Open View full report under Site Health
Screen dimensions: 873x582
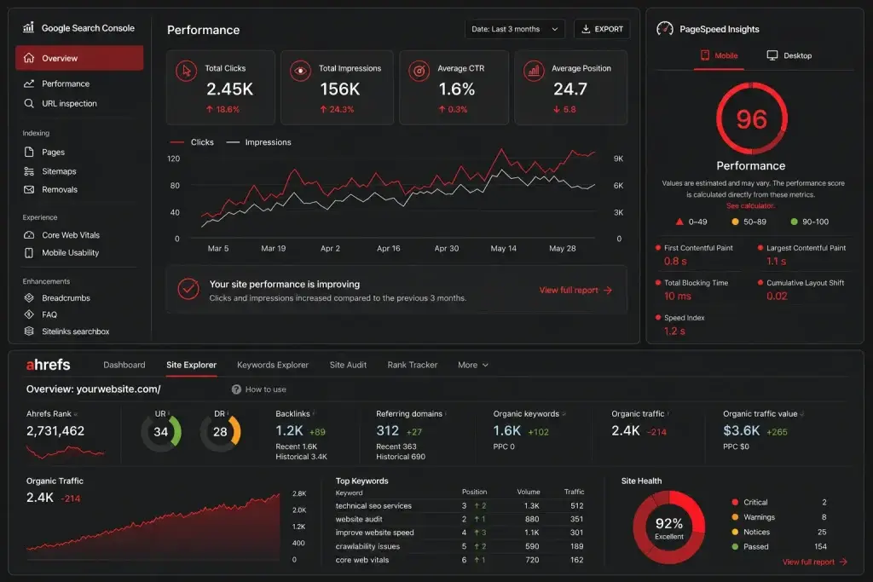coord(814,562)
